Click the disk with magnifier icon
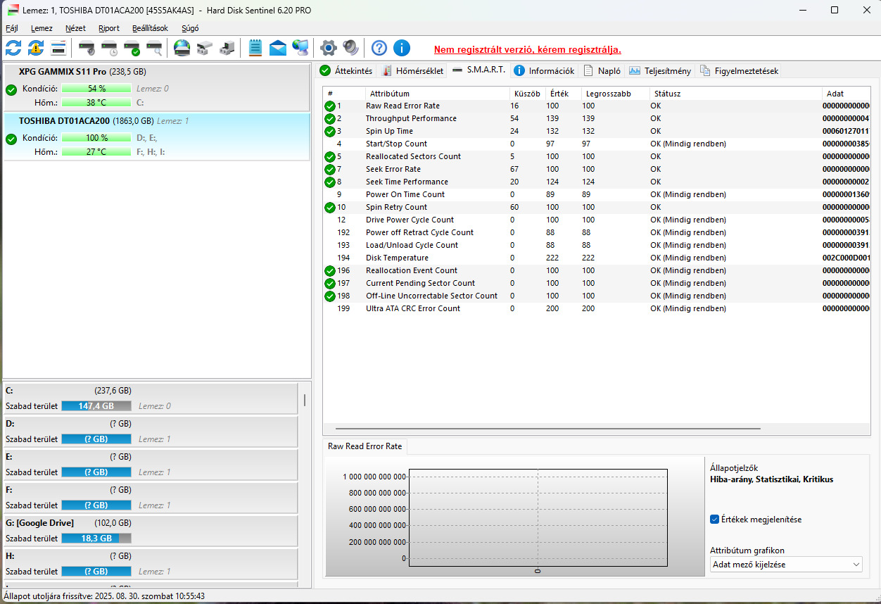This screenshot has height=604, width=881. pos(154,48)
